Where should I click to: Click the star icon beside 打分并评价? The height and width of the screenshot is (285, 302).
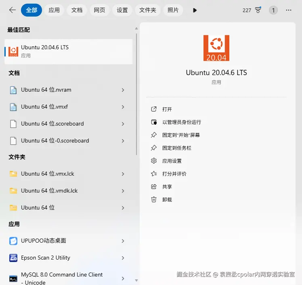point(154,174)
